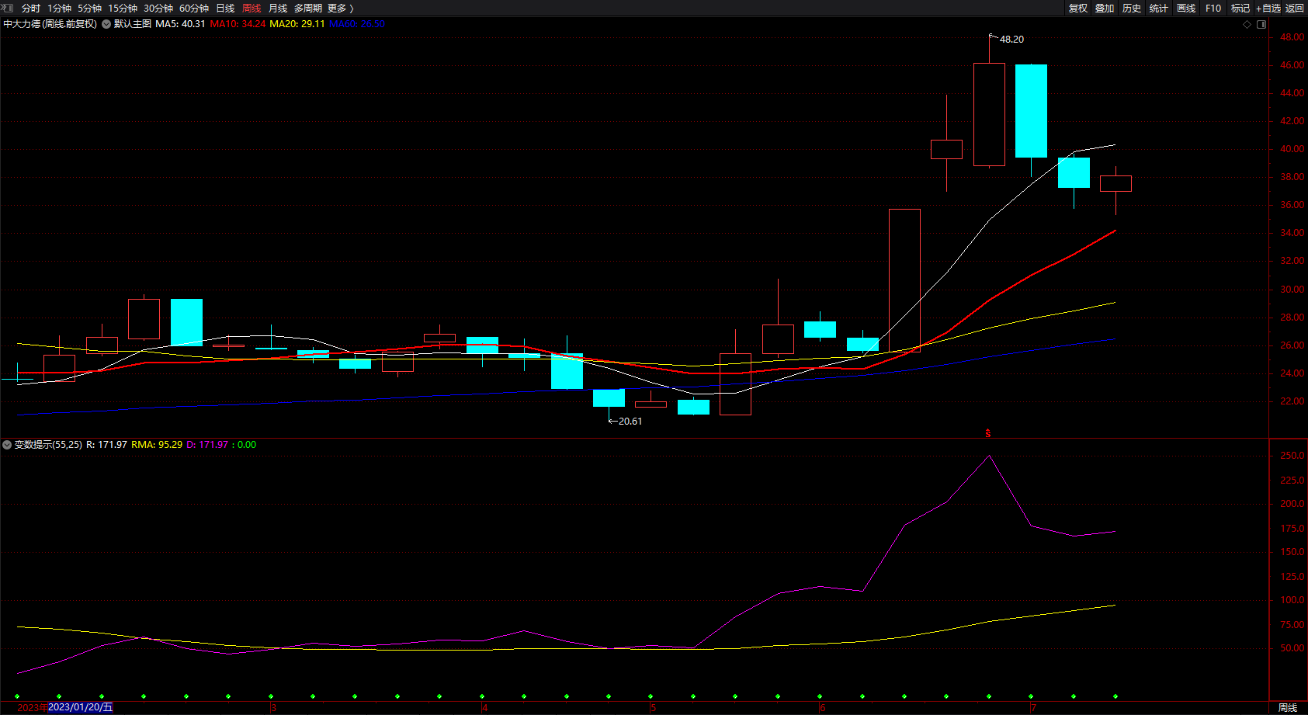Viewport: 1308px width, 715px height.
Task: Activate the 画线 drawing tools
Action: click(x=1186, y=8)
